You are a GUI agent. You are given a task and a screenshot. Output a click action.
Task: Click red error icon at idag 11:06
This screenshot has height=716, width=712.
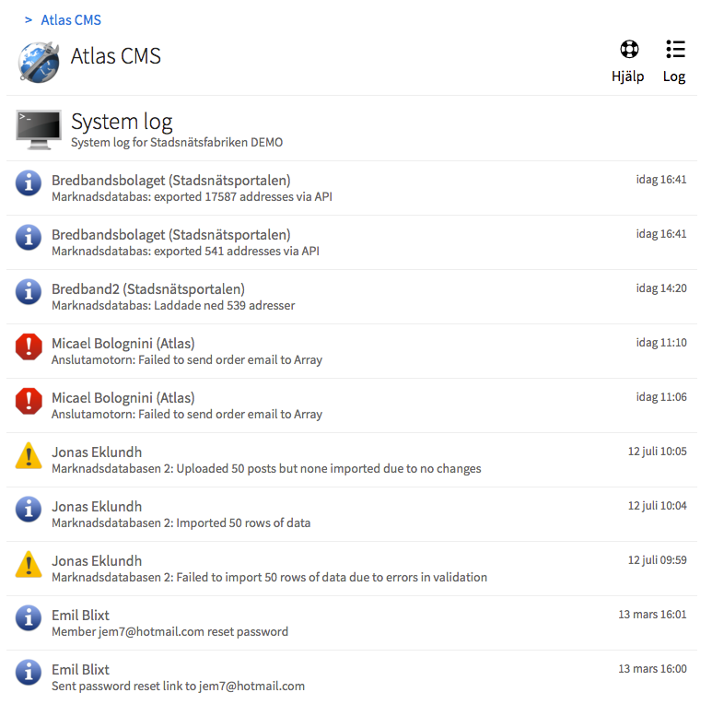(x=29, y=402)
